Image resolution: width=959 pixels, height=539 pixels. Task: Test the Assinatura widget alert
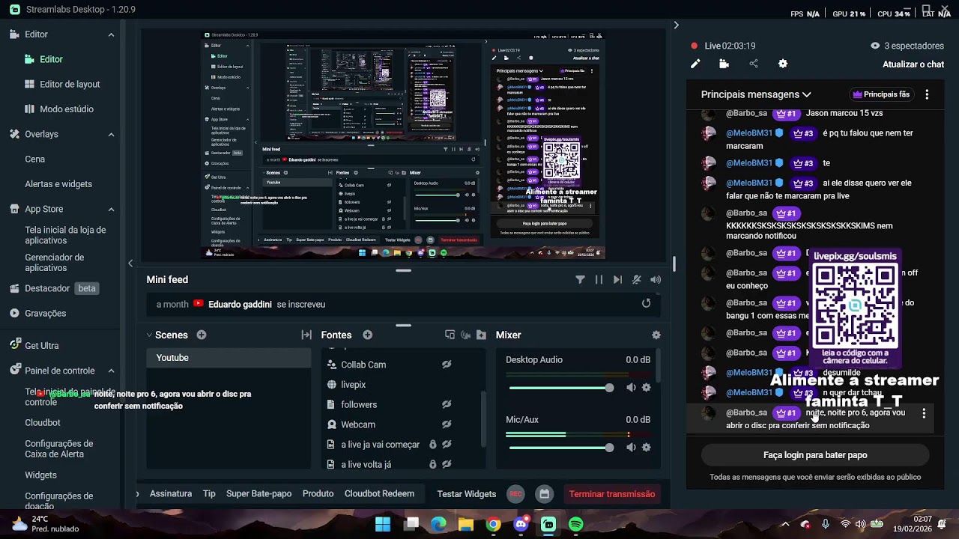171,494
